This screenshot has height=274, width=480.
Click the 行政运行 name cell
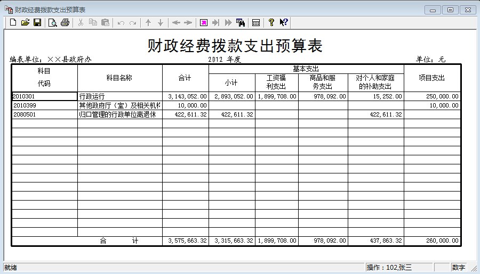[x=119, y=96]
